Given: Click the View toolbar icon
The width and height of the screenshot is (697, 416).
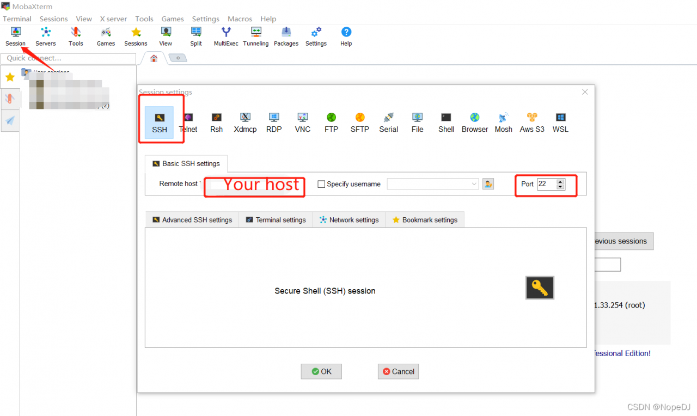Looking at the screenshot, I should point(166,36).
